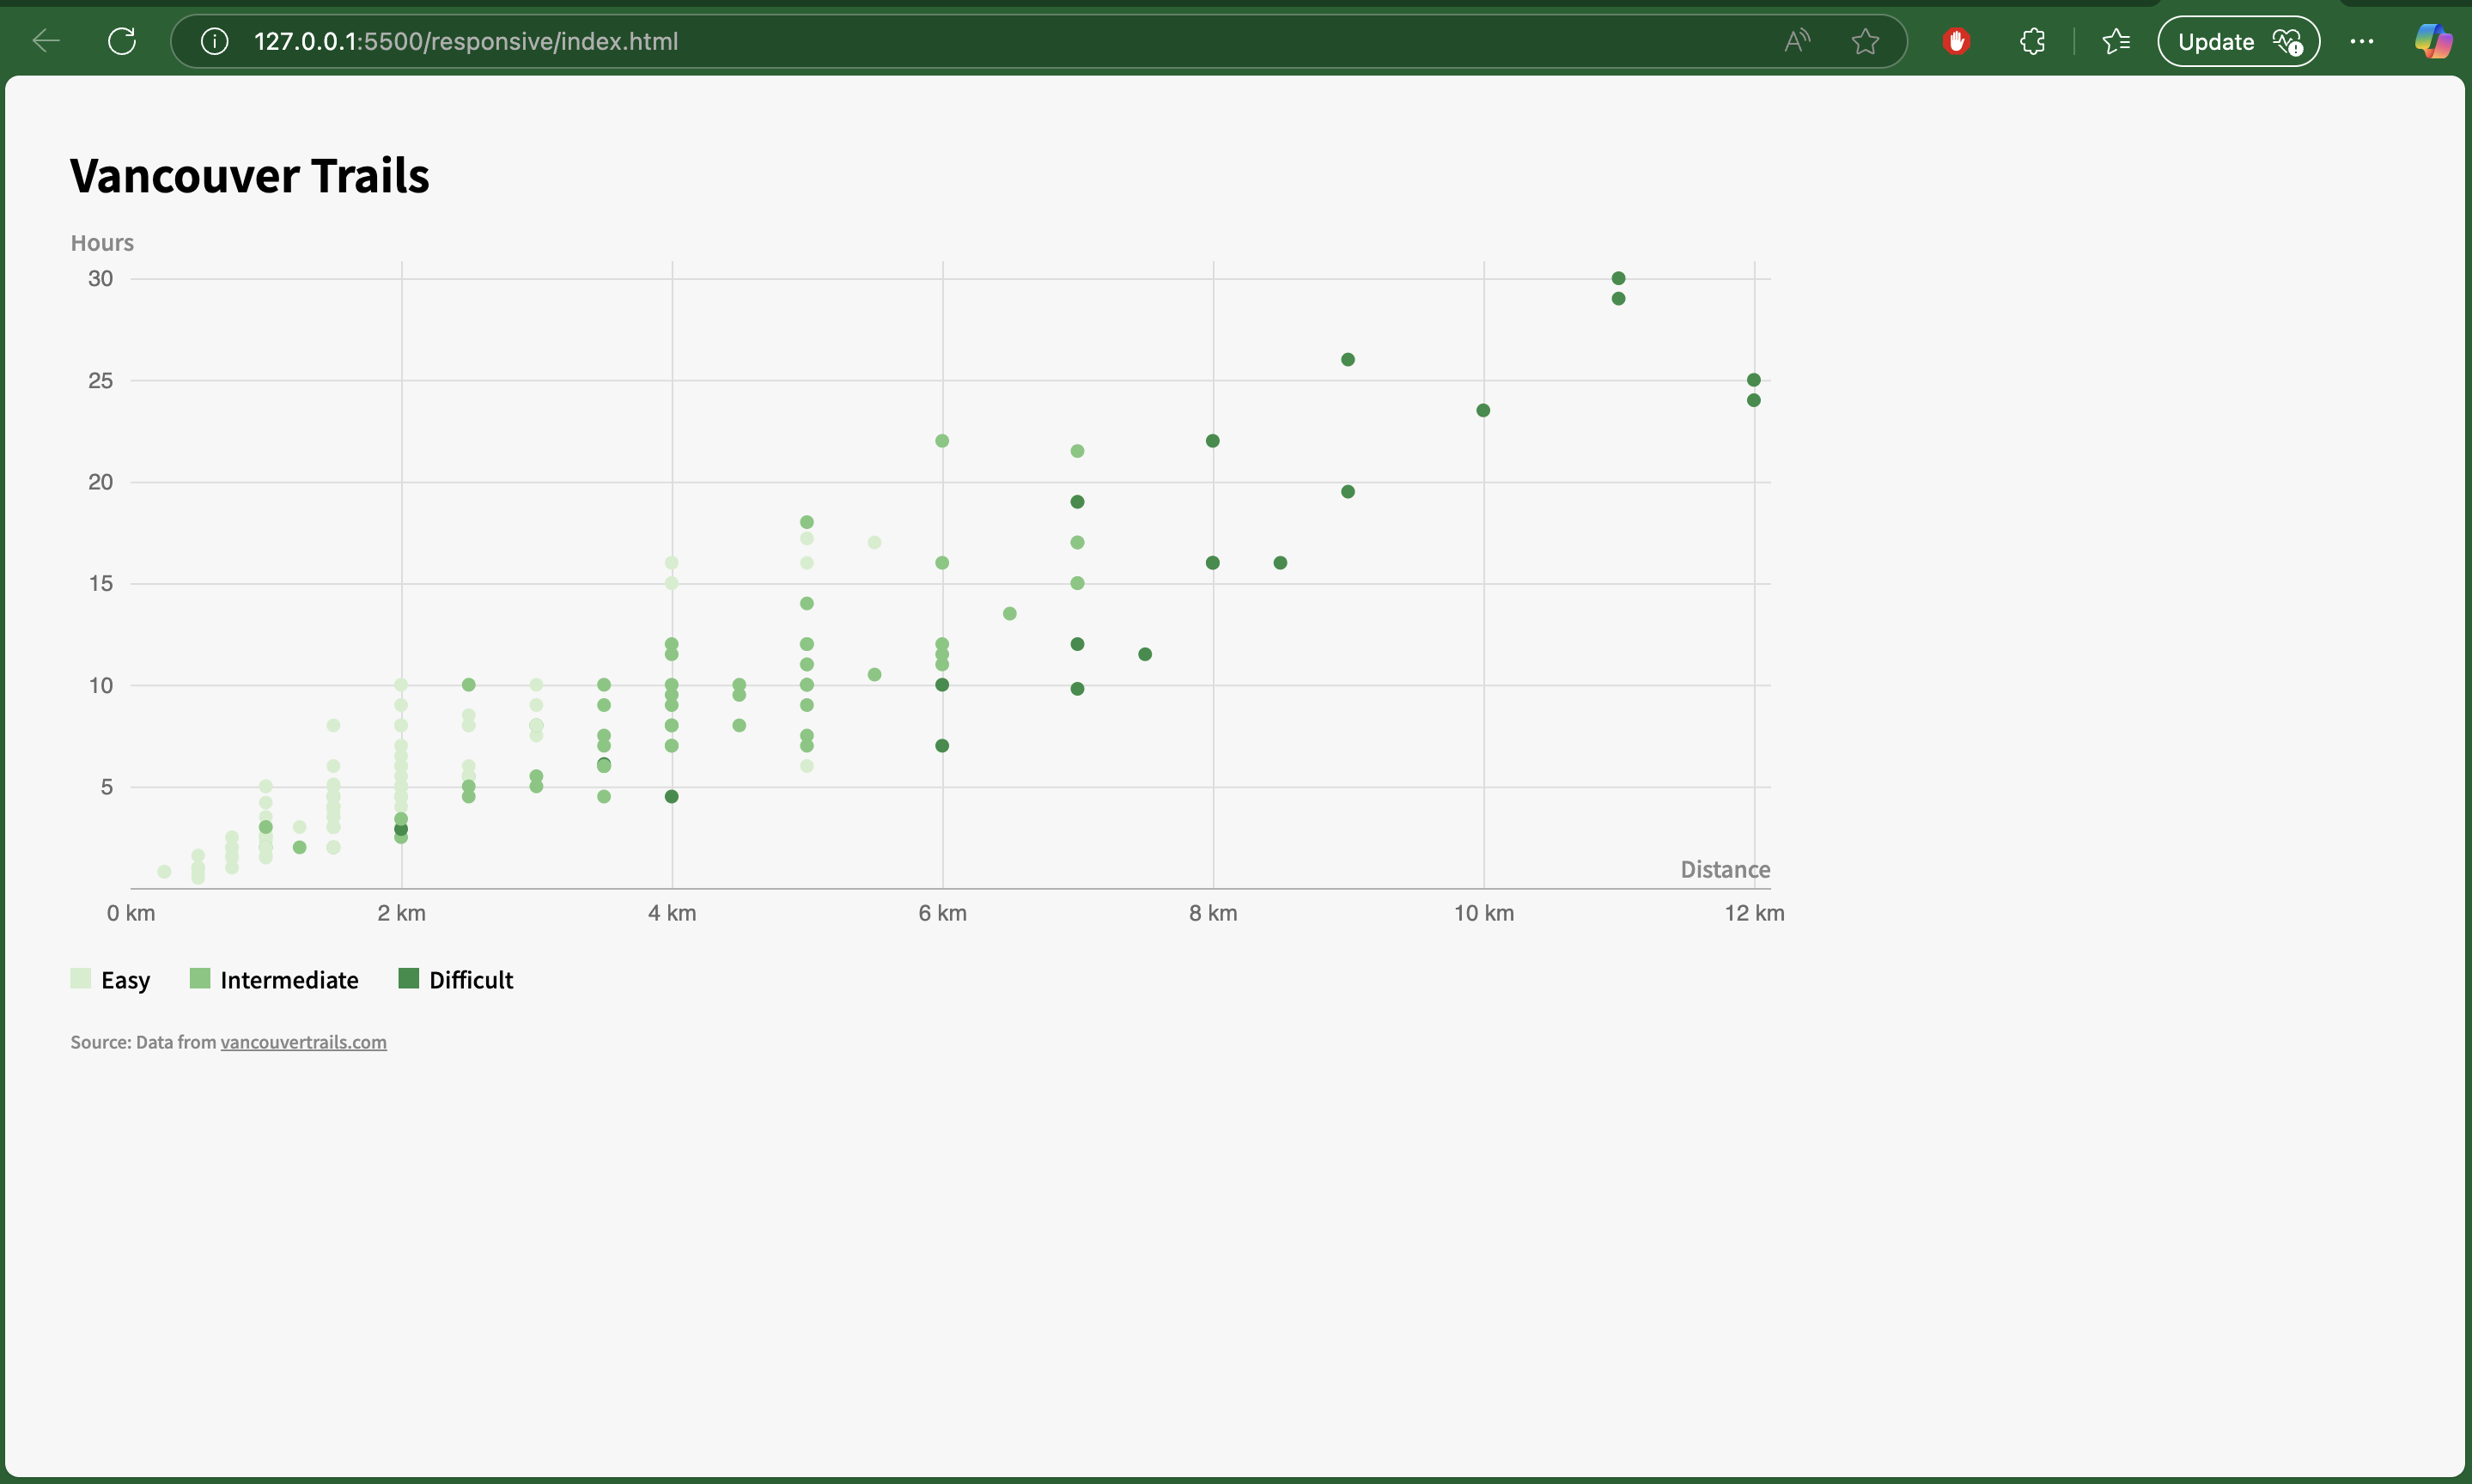Click the 30 hours tick label
This screenshot has width=2472, height=1484.
coord(100,279)
